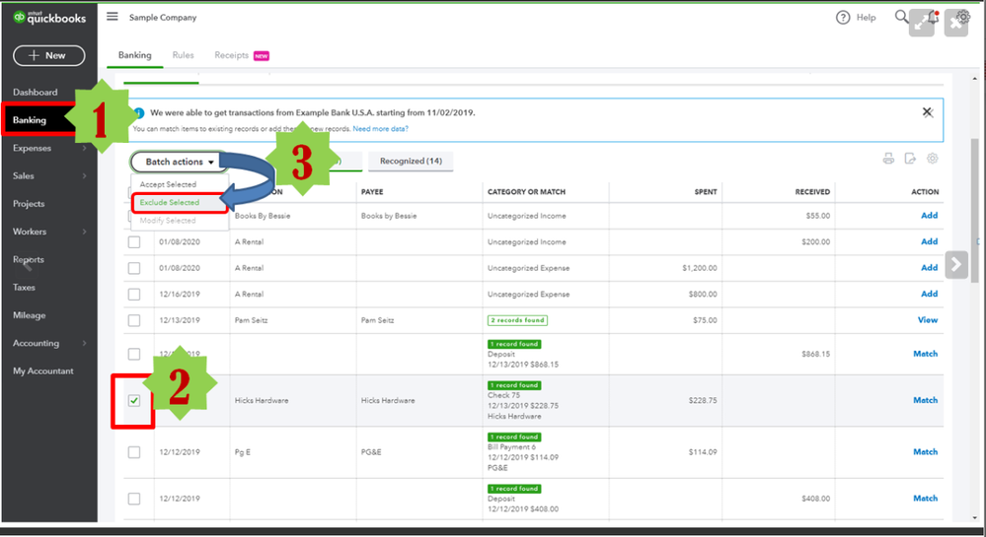Image resolution: width=986 pixels, height=537 pixels.
Task: Match the Hicks Hardware $228.75 transaction
Action: [x=925, y=400]
